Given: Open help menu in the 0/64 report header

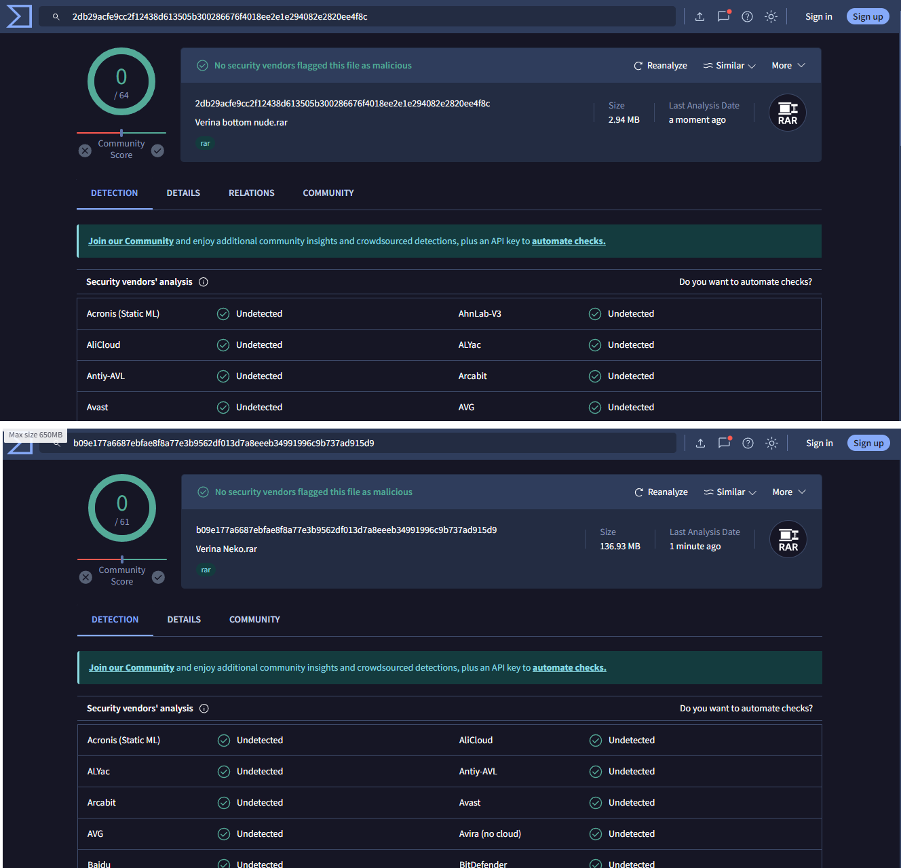Looking at the screenshot, I should [747, 17].
